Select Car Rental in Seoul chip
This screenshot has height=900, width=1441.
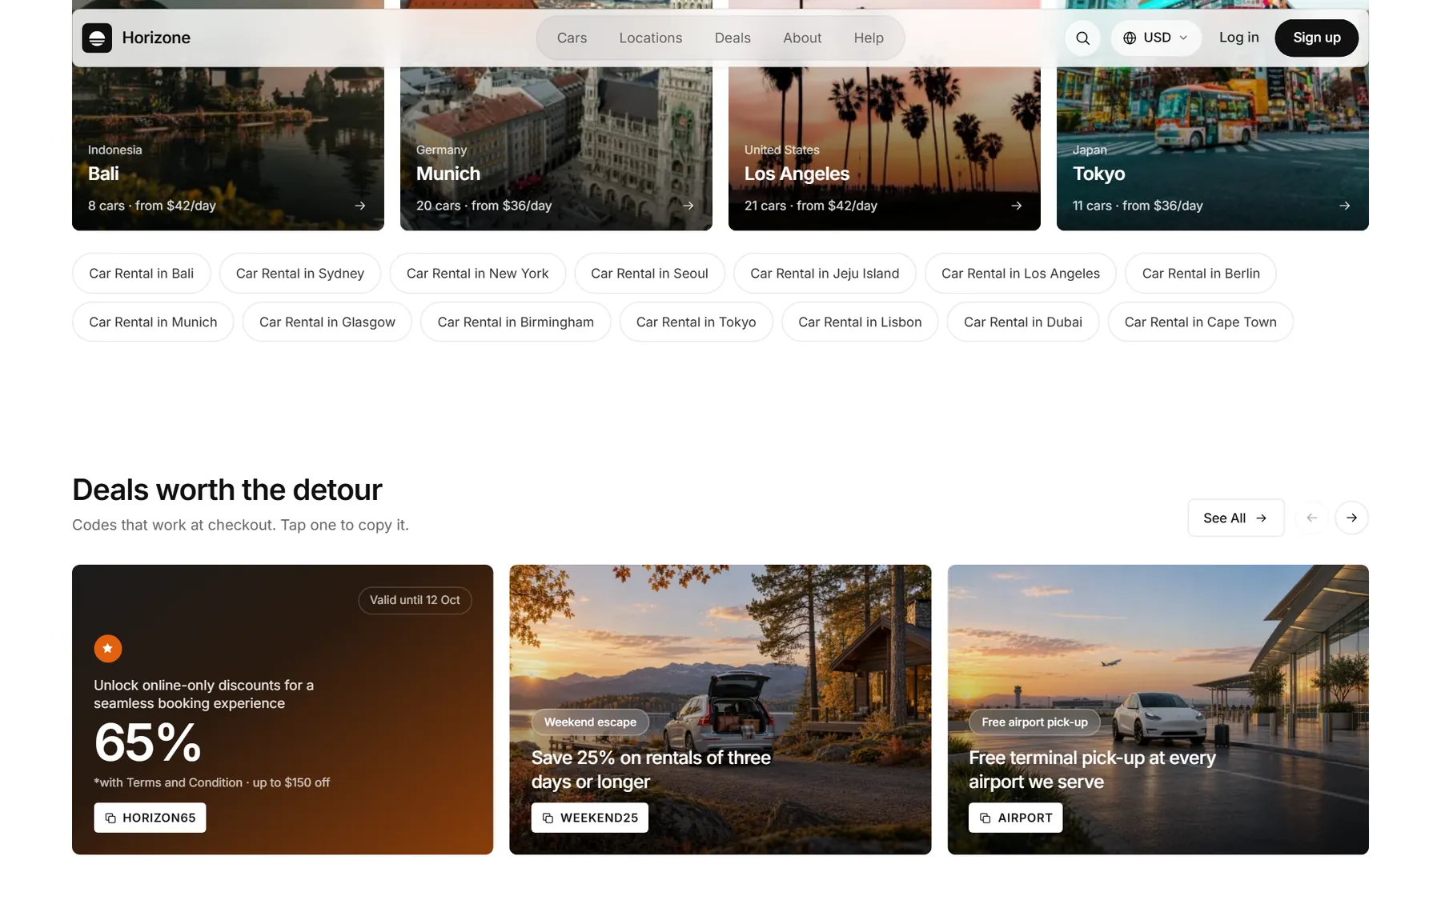pos(649,274)
